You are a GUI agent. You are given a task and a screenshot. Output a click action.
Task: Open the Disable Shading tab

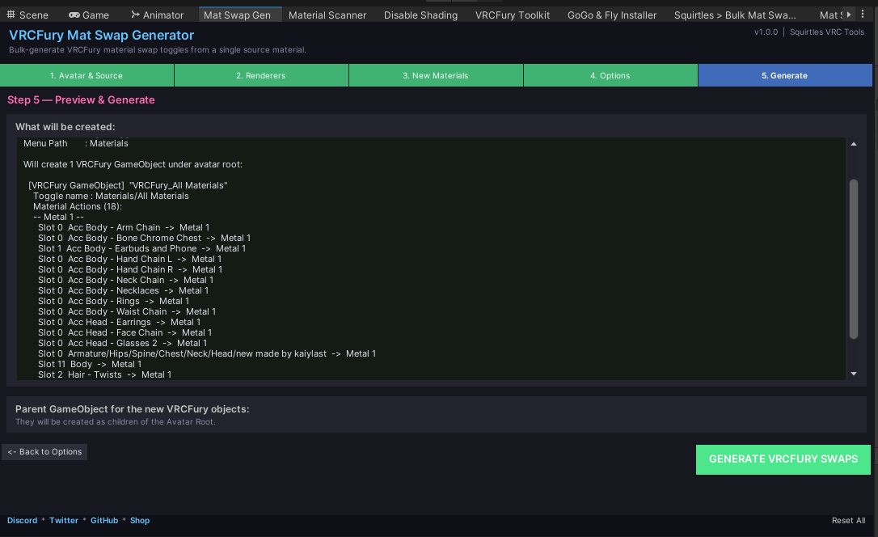pos(420,15)
